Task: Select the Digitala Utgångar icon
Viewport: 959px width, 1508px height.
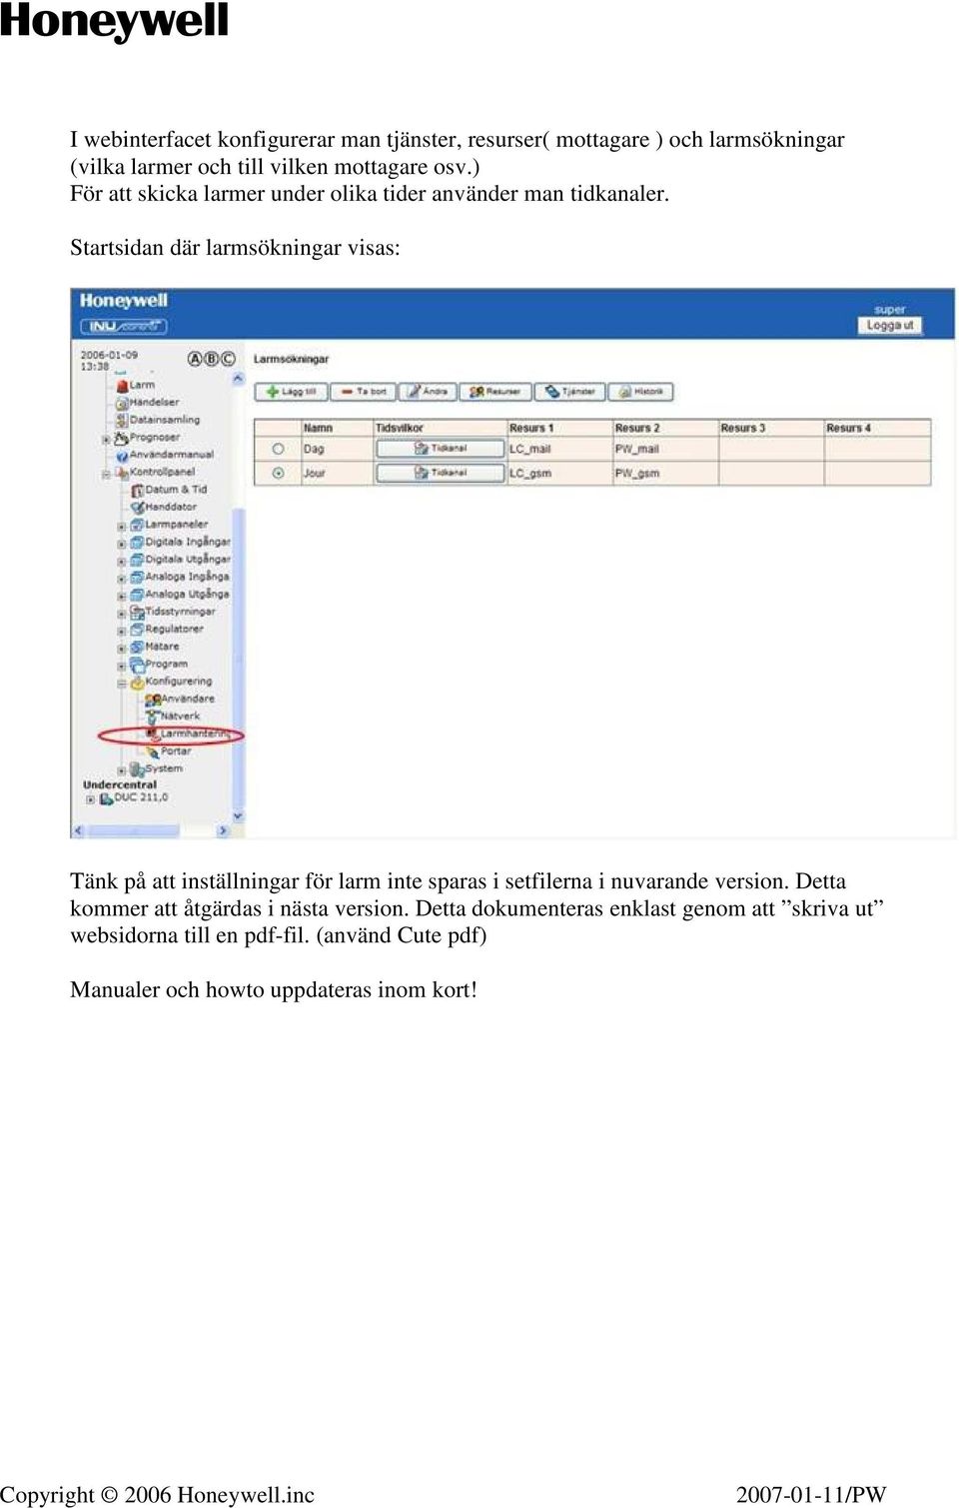Action: click(x=138, y=560)
